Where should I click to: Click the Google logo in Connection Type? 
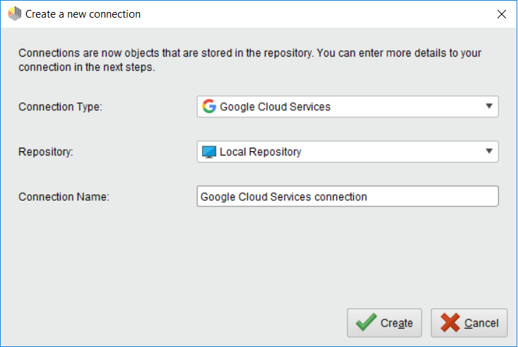click(208, 107)
